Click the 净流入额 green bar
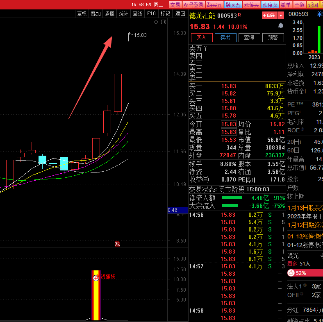 pyautogui.click(x=232, y=198)
